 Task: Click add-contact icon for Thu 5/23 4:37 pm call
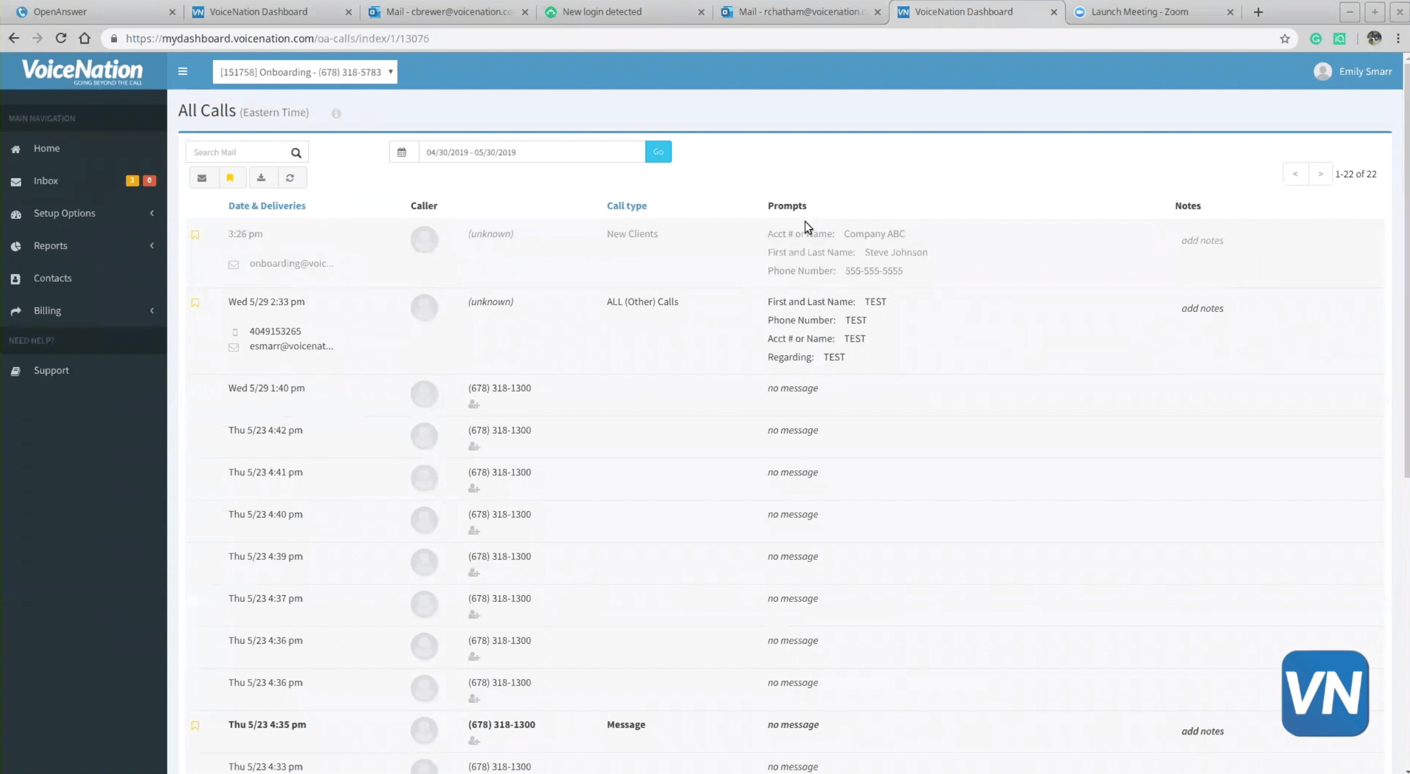pos(474,615)
